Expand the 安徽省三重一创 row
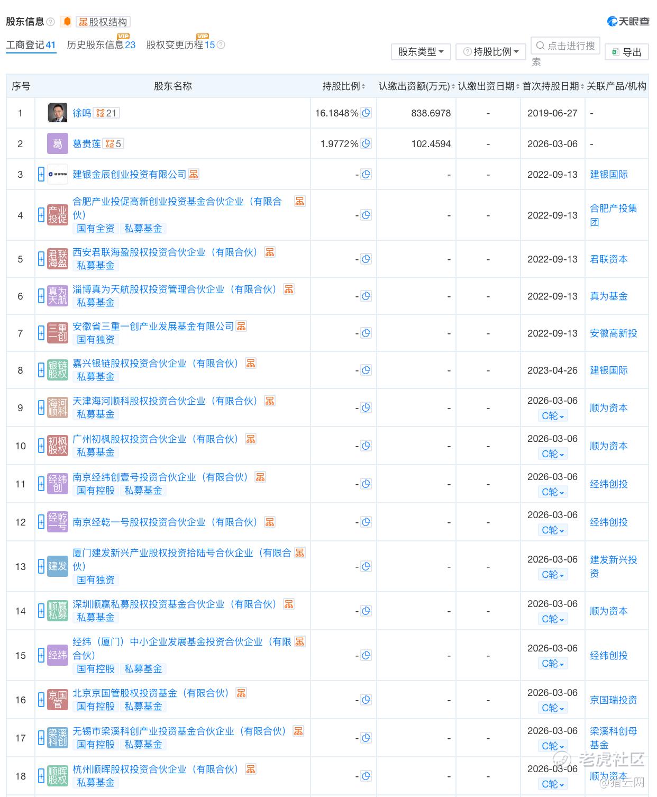657x797 pixels. 41,333
